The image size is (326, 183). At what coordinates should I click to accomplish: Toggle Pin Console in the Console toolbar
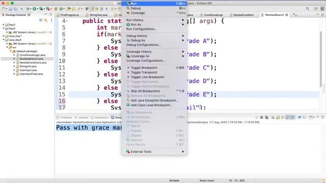click(299, 117)
